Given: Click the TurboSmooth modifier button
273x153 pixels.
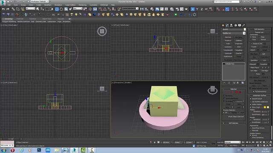Looking at the screenshot, I should click(228, 50).
